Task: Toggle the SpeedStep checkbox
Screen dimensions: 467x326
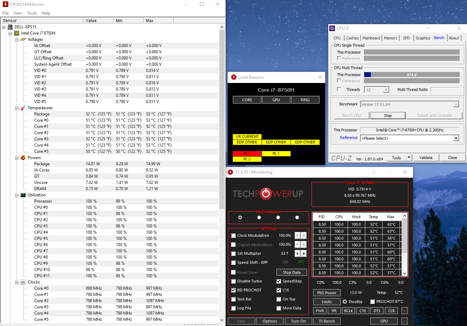Action: coord(279,281)
